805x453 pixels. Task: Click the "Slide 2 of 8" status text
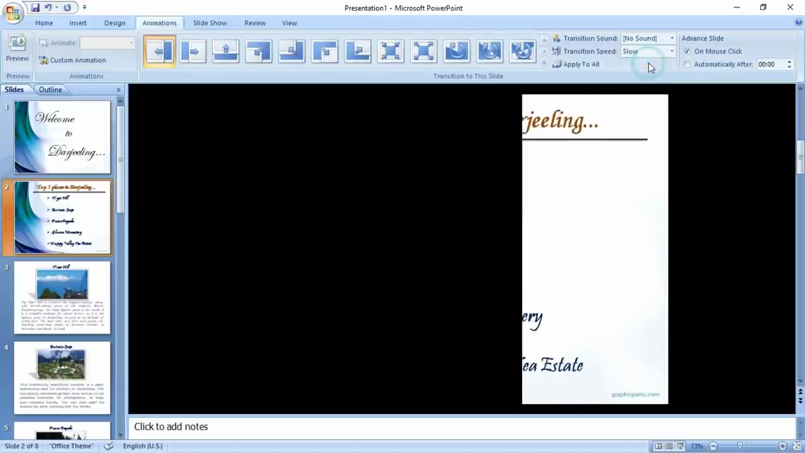click(x=22, y=446)
